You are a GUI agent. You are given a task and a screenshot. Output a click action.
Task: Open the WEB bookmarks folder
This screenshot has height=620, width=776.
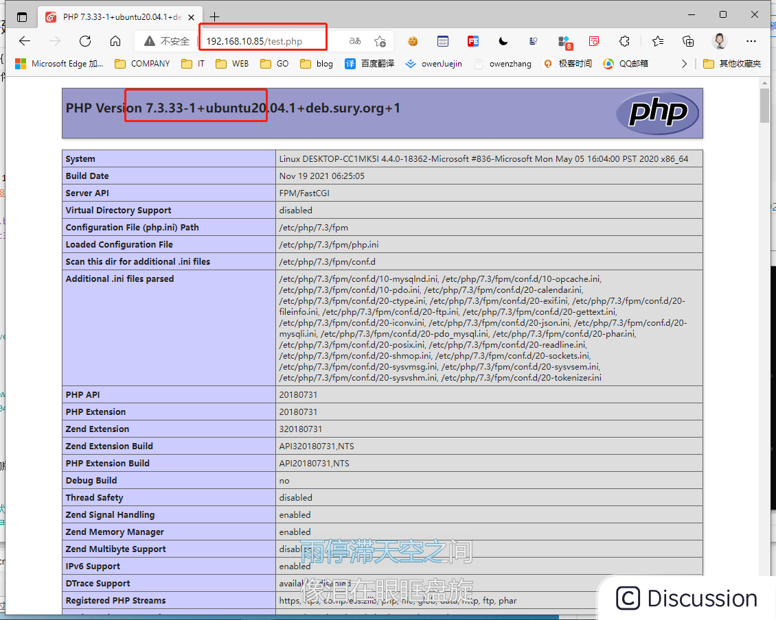[x=232, y=64]
